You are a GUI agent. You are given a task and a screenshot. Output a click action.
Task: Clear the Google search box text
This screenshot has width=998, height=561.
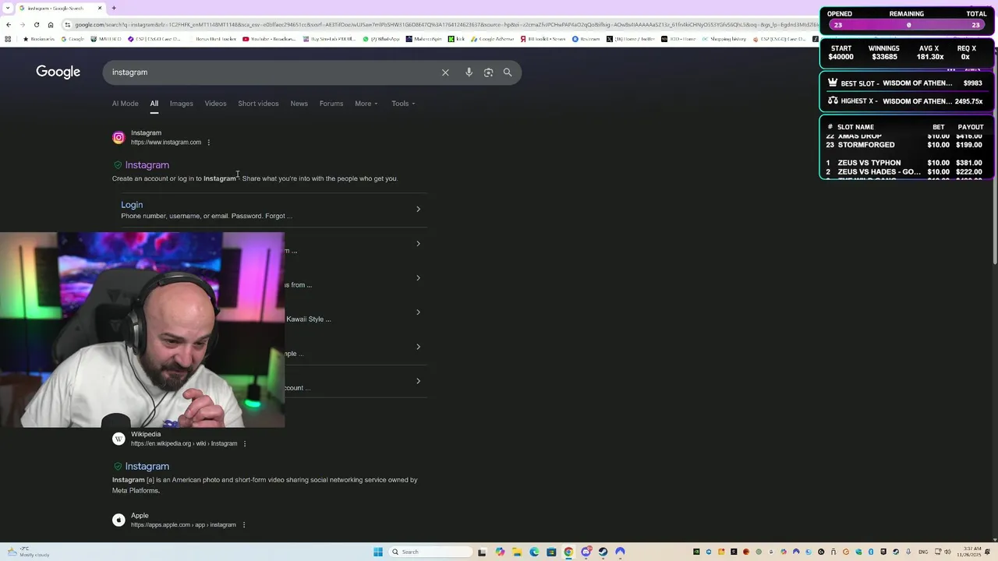click(445, 72)
